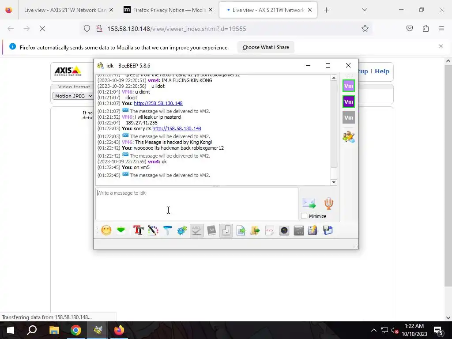Click the AXIS Communications logo
The height and width of the screenshot is (339, 452).
point(68,71)
